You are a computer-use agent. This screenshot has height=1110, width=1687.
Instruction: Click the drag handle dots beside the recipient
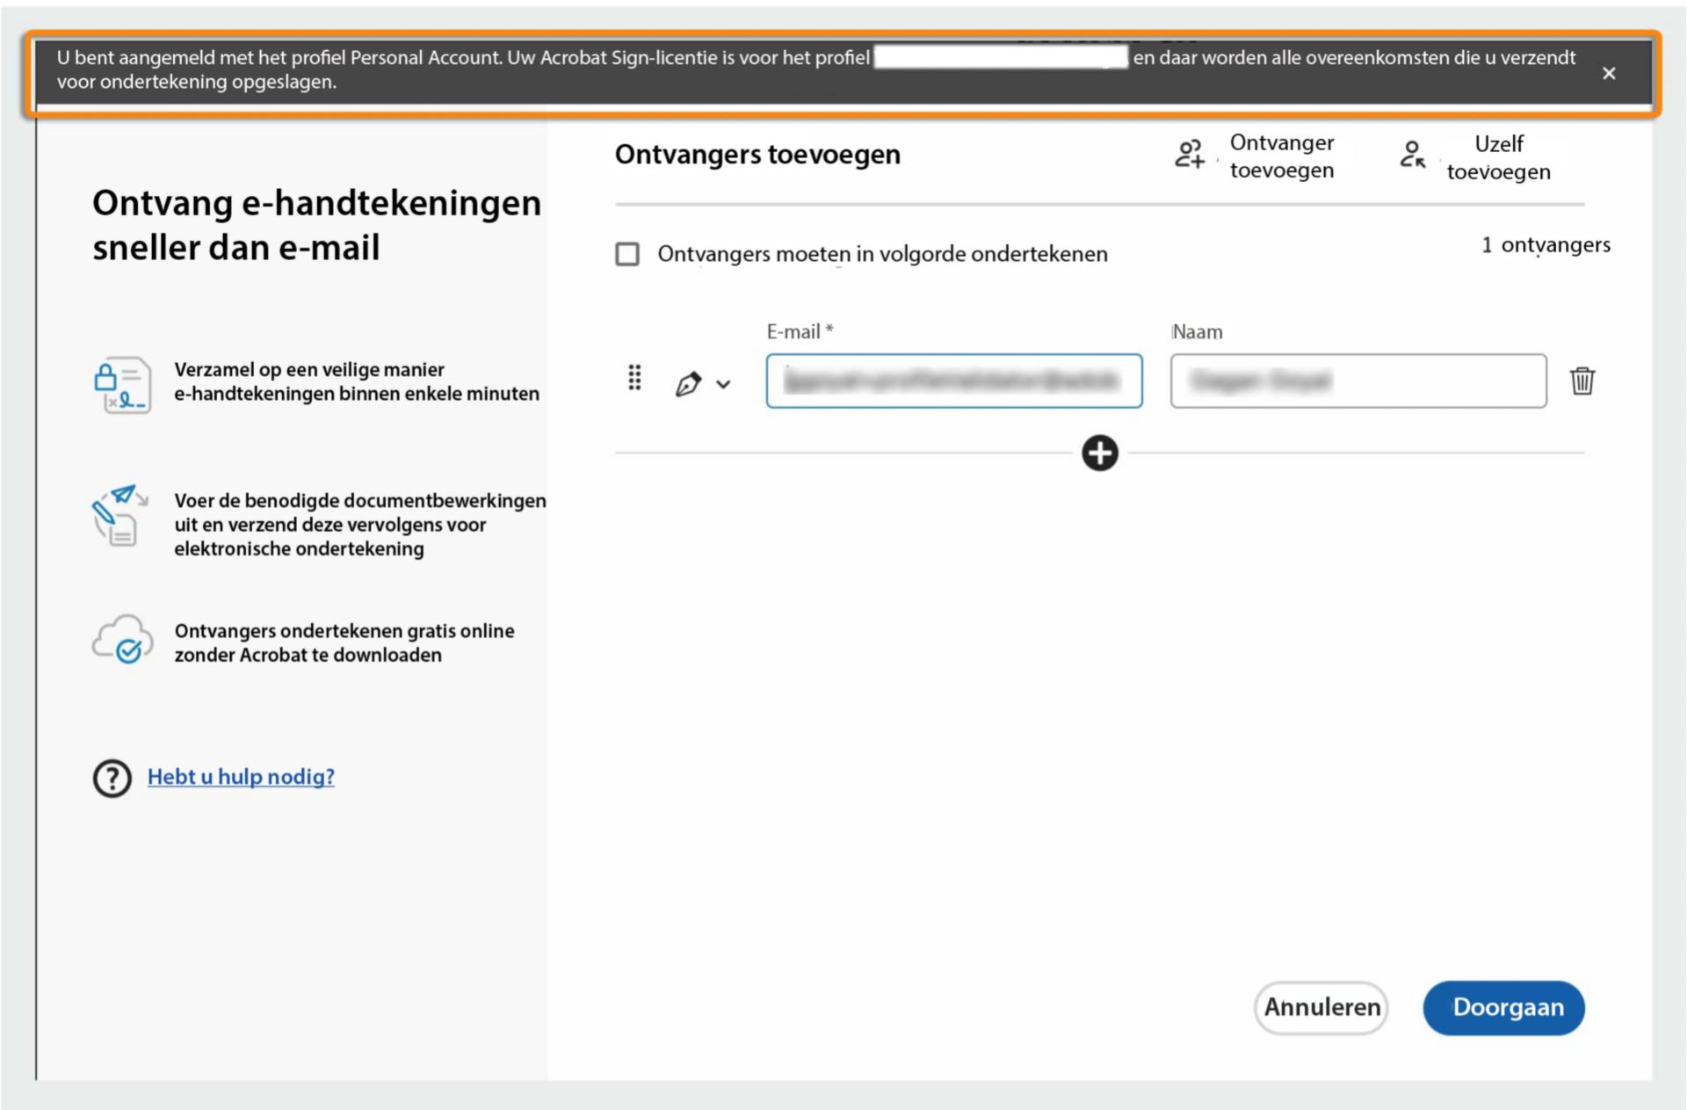(634, 378)
